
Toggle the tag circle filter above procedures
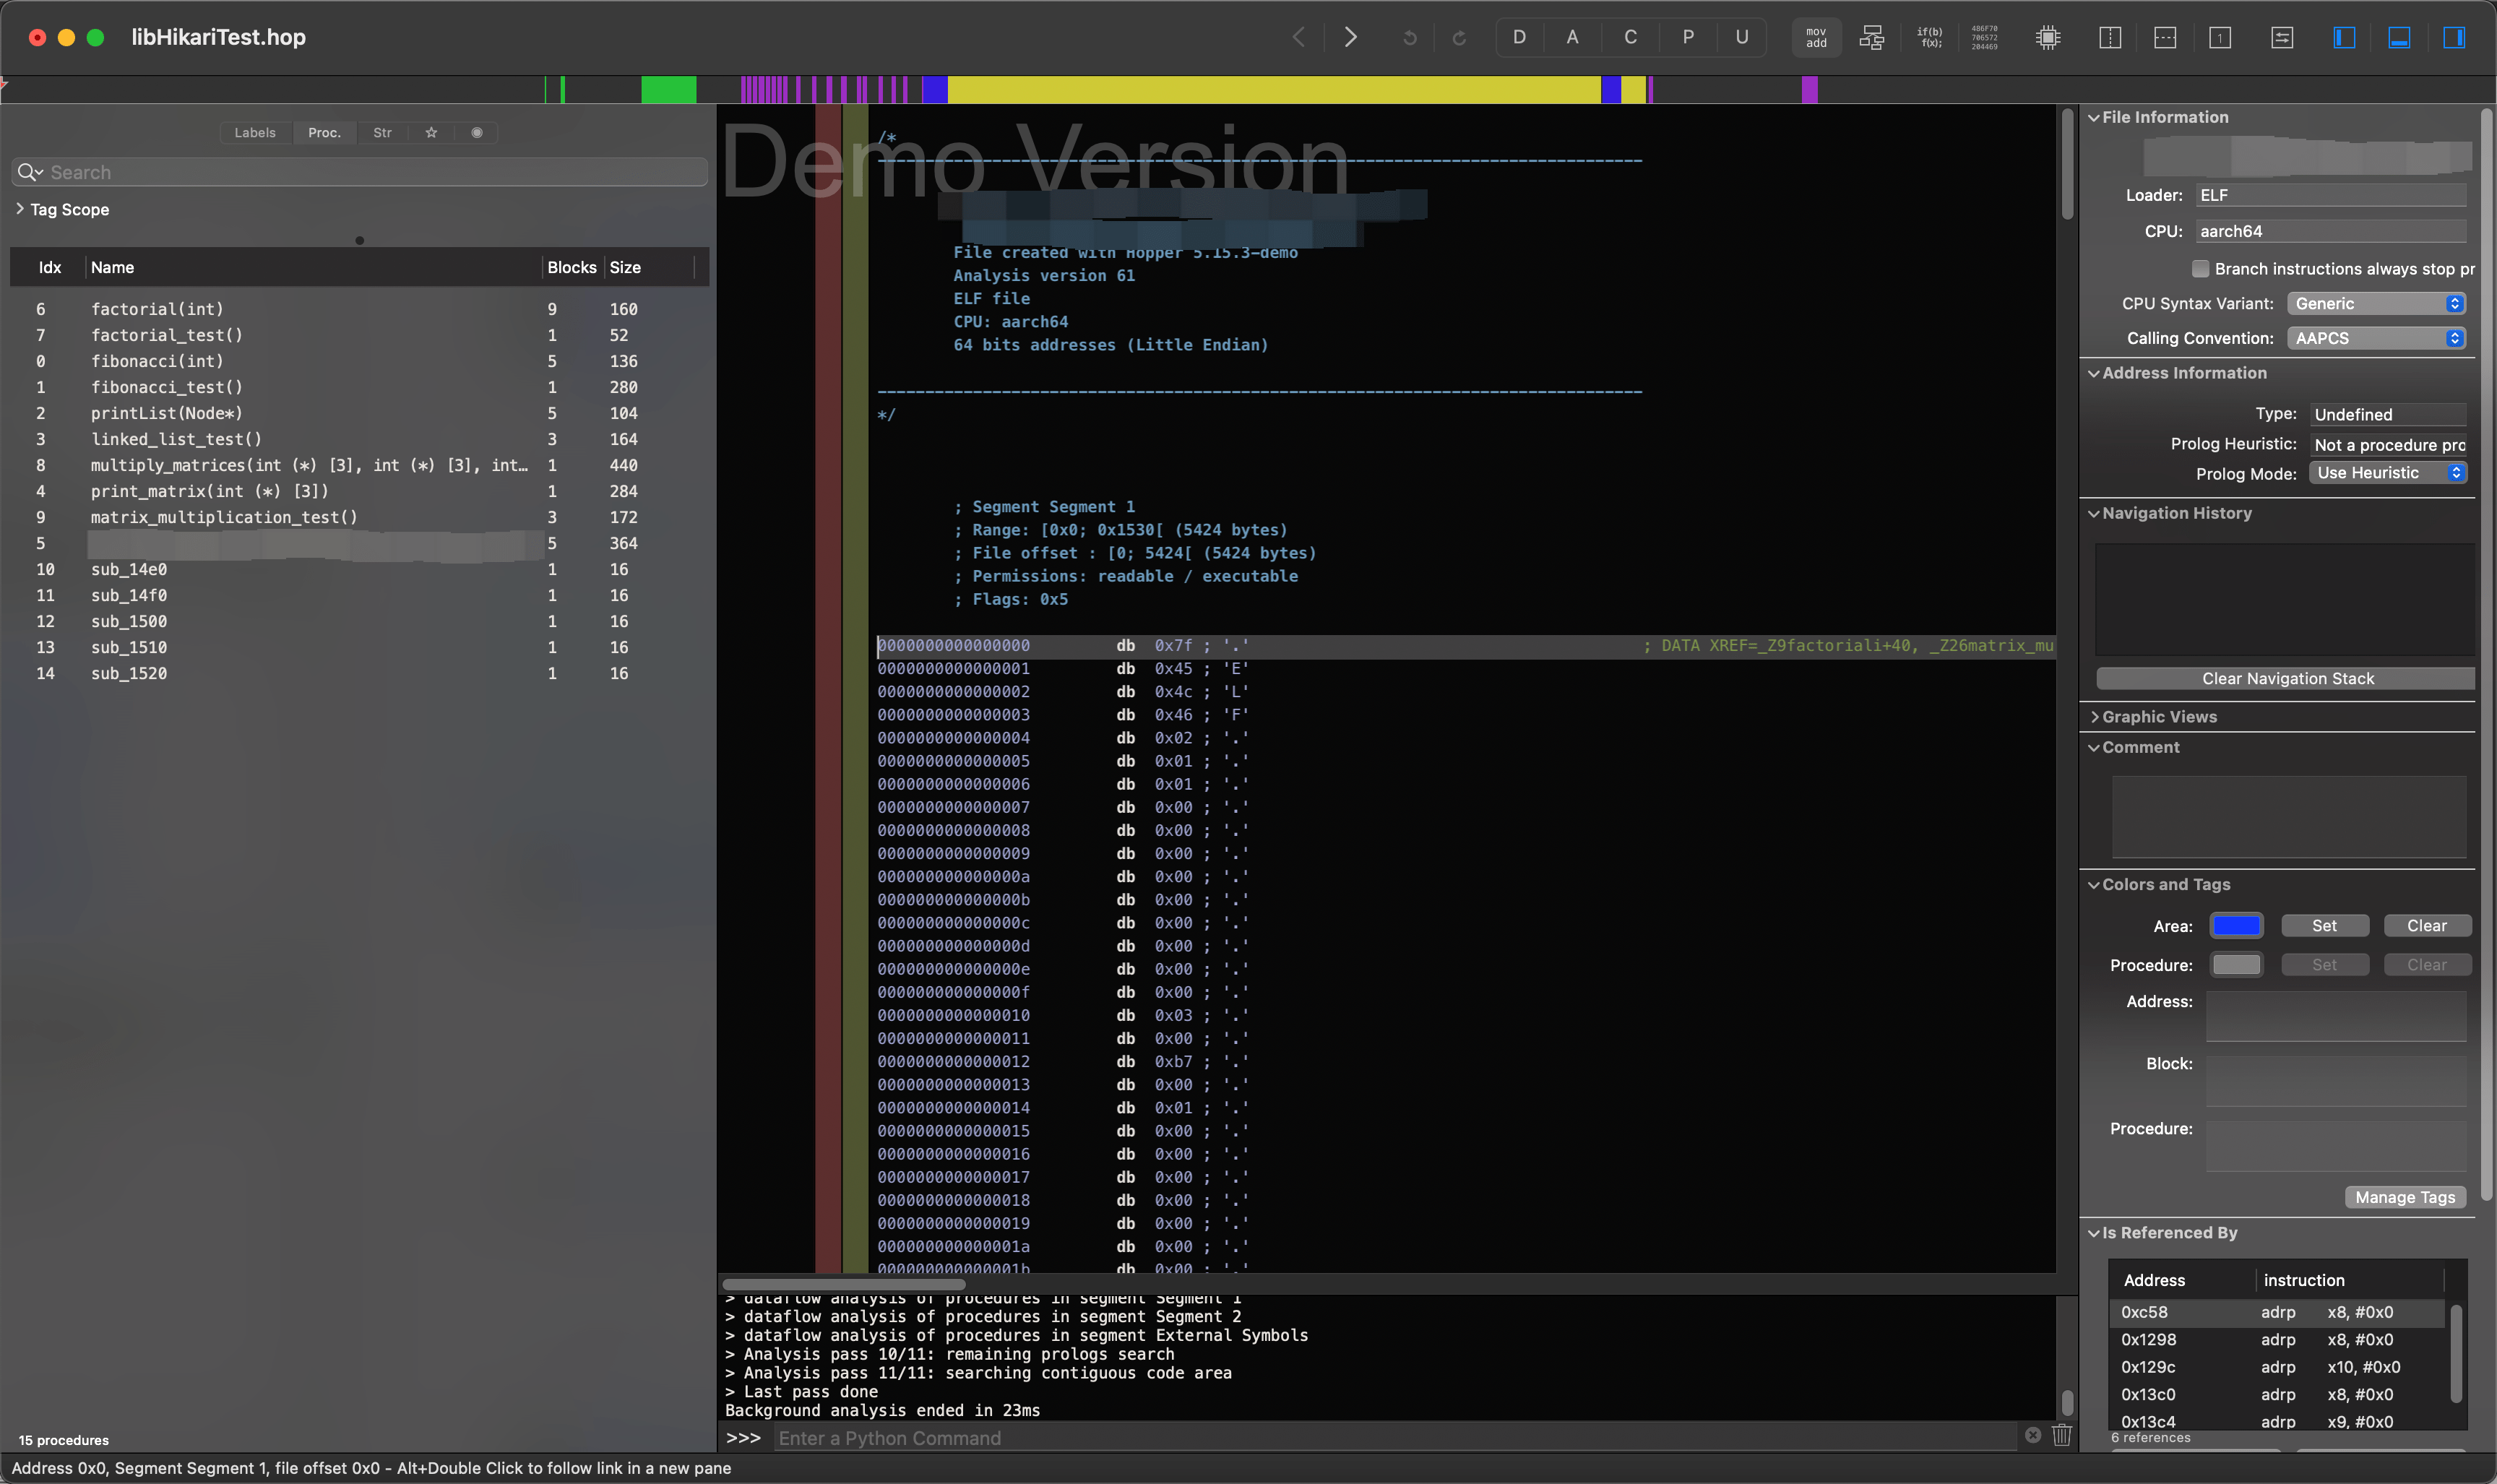coord(477,132)
